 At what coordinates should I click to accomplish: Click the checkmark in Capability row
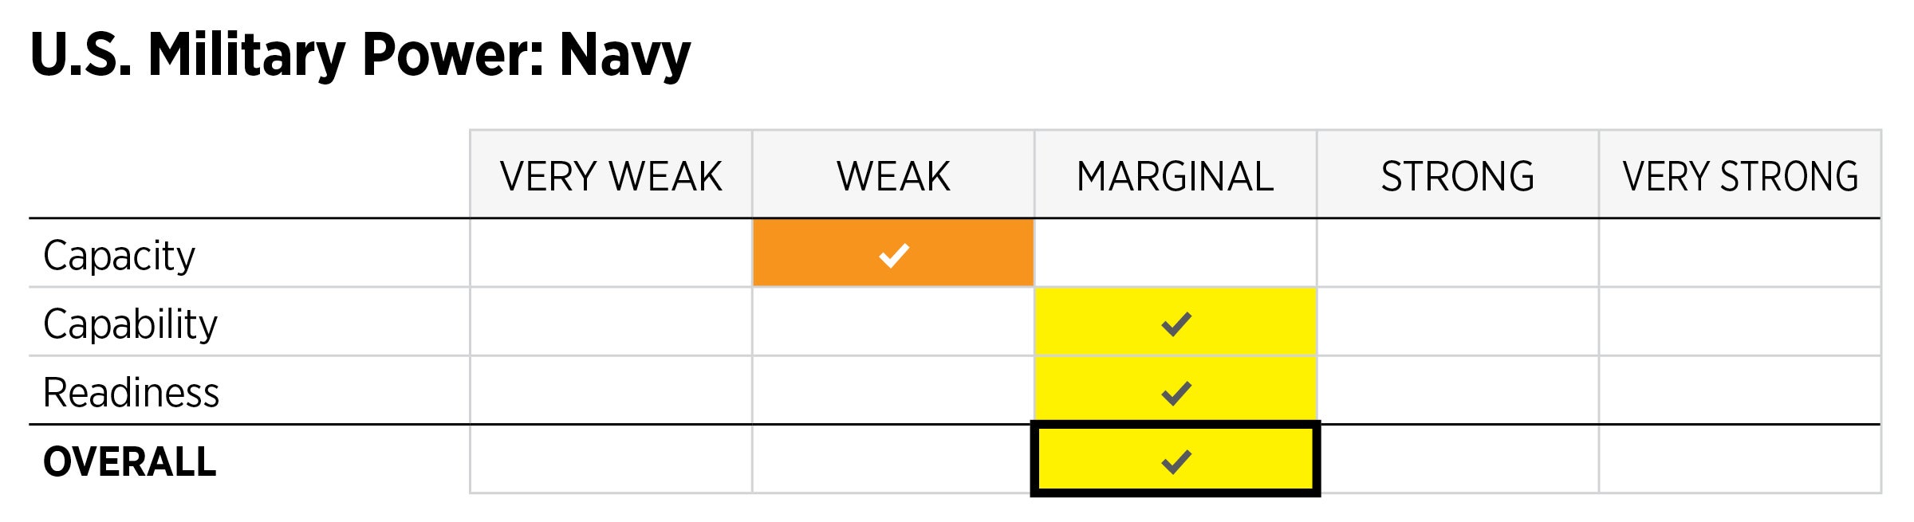[1176, 324]
